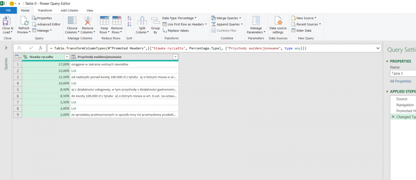Image resolution: width=416 pixels, height=180 pixels.
Task: Click the All Properties link
Action: pos(401,81)
